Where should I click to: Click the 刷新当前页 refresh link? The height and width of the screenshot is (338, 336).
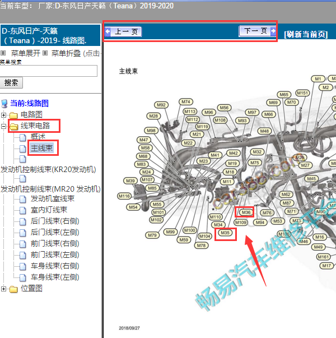click(306, 34)
